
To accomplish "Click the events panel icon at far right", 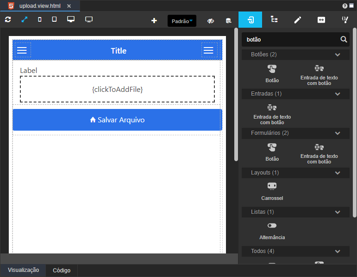I will (x=345, y=20).
